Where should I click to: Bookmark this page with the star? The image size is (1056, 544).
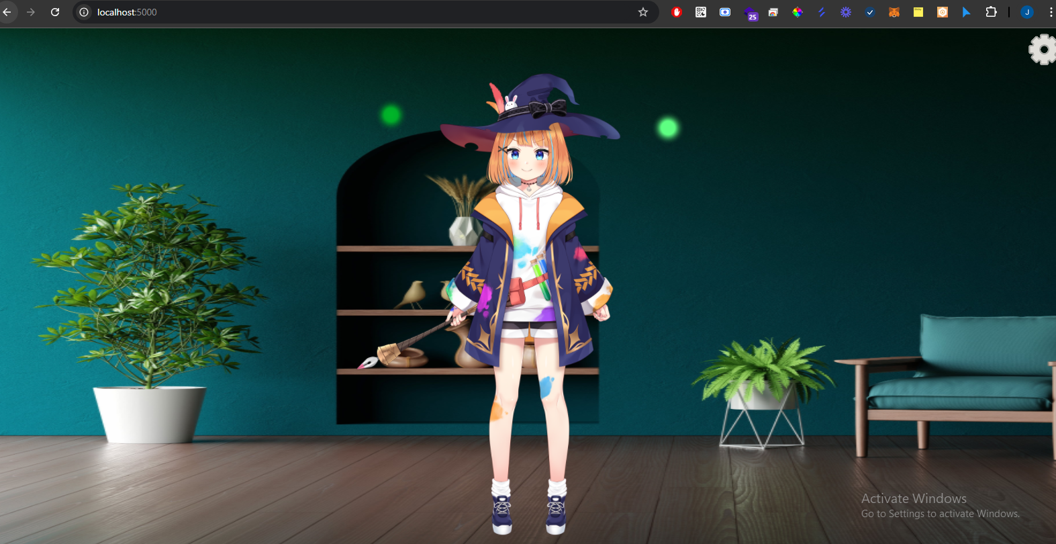tap(643, 12)
